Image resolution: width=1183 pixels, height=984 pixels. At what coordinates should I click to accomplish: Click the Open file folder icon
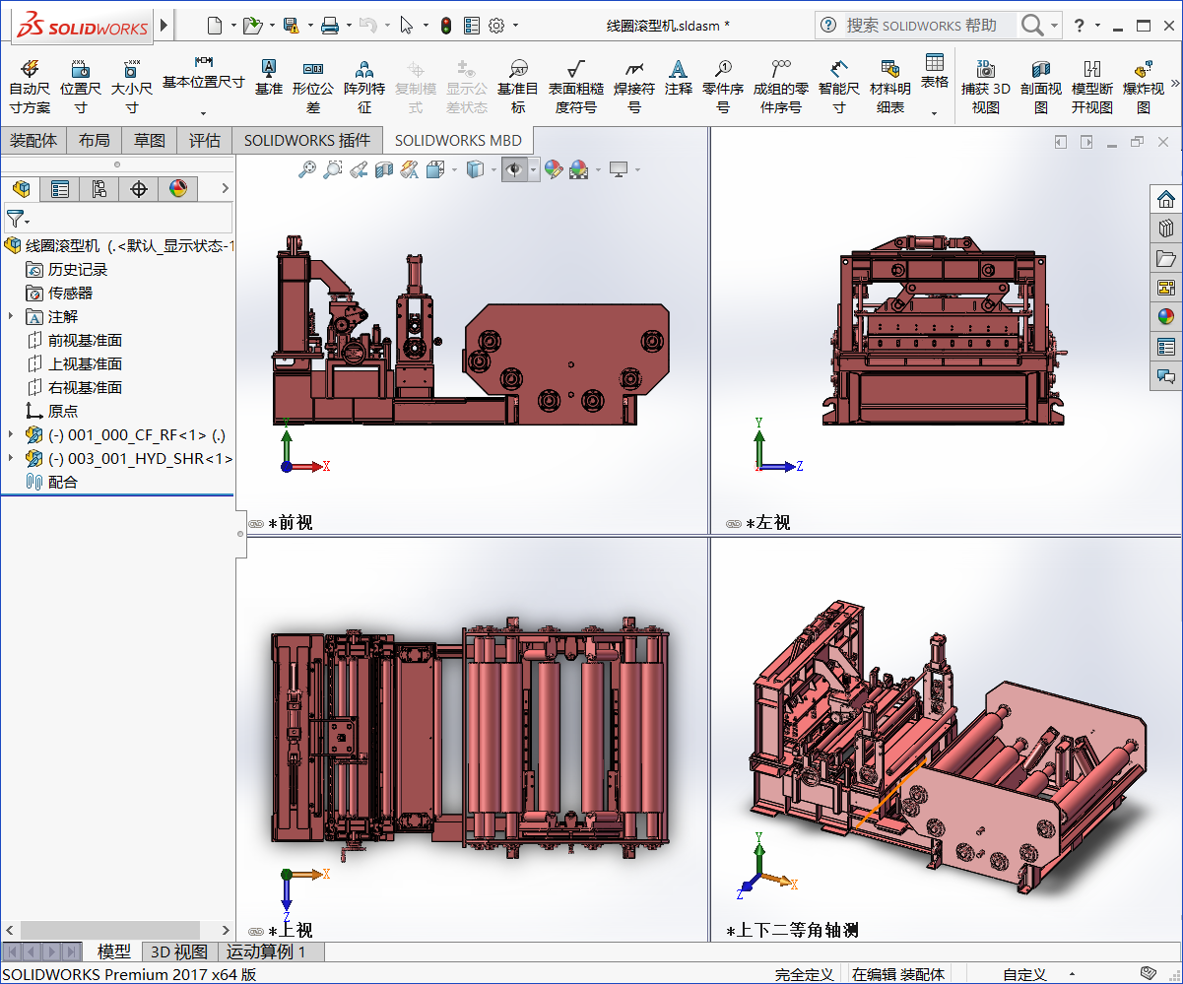252,26
